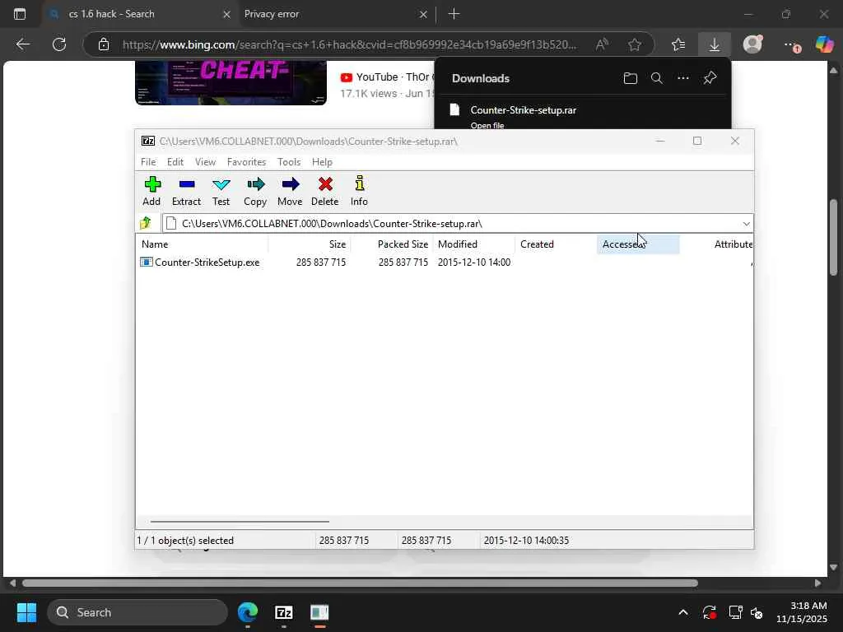Close the Privacy error tab

click(423, 15)
